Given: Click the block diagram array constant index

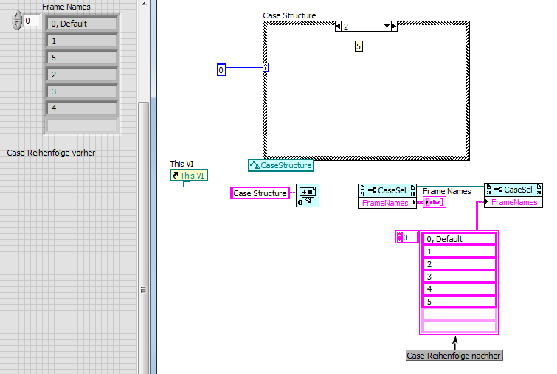Looking at the screenshot, I should coord(409,238).
